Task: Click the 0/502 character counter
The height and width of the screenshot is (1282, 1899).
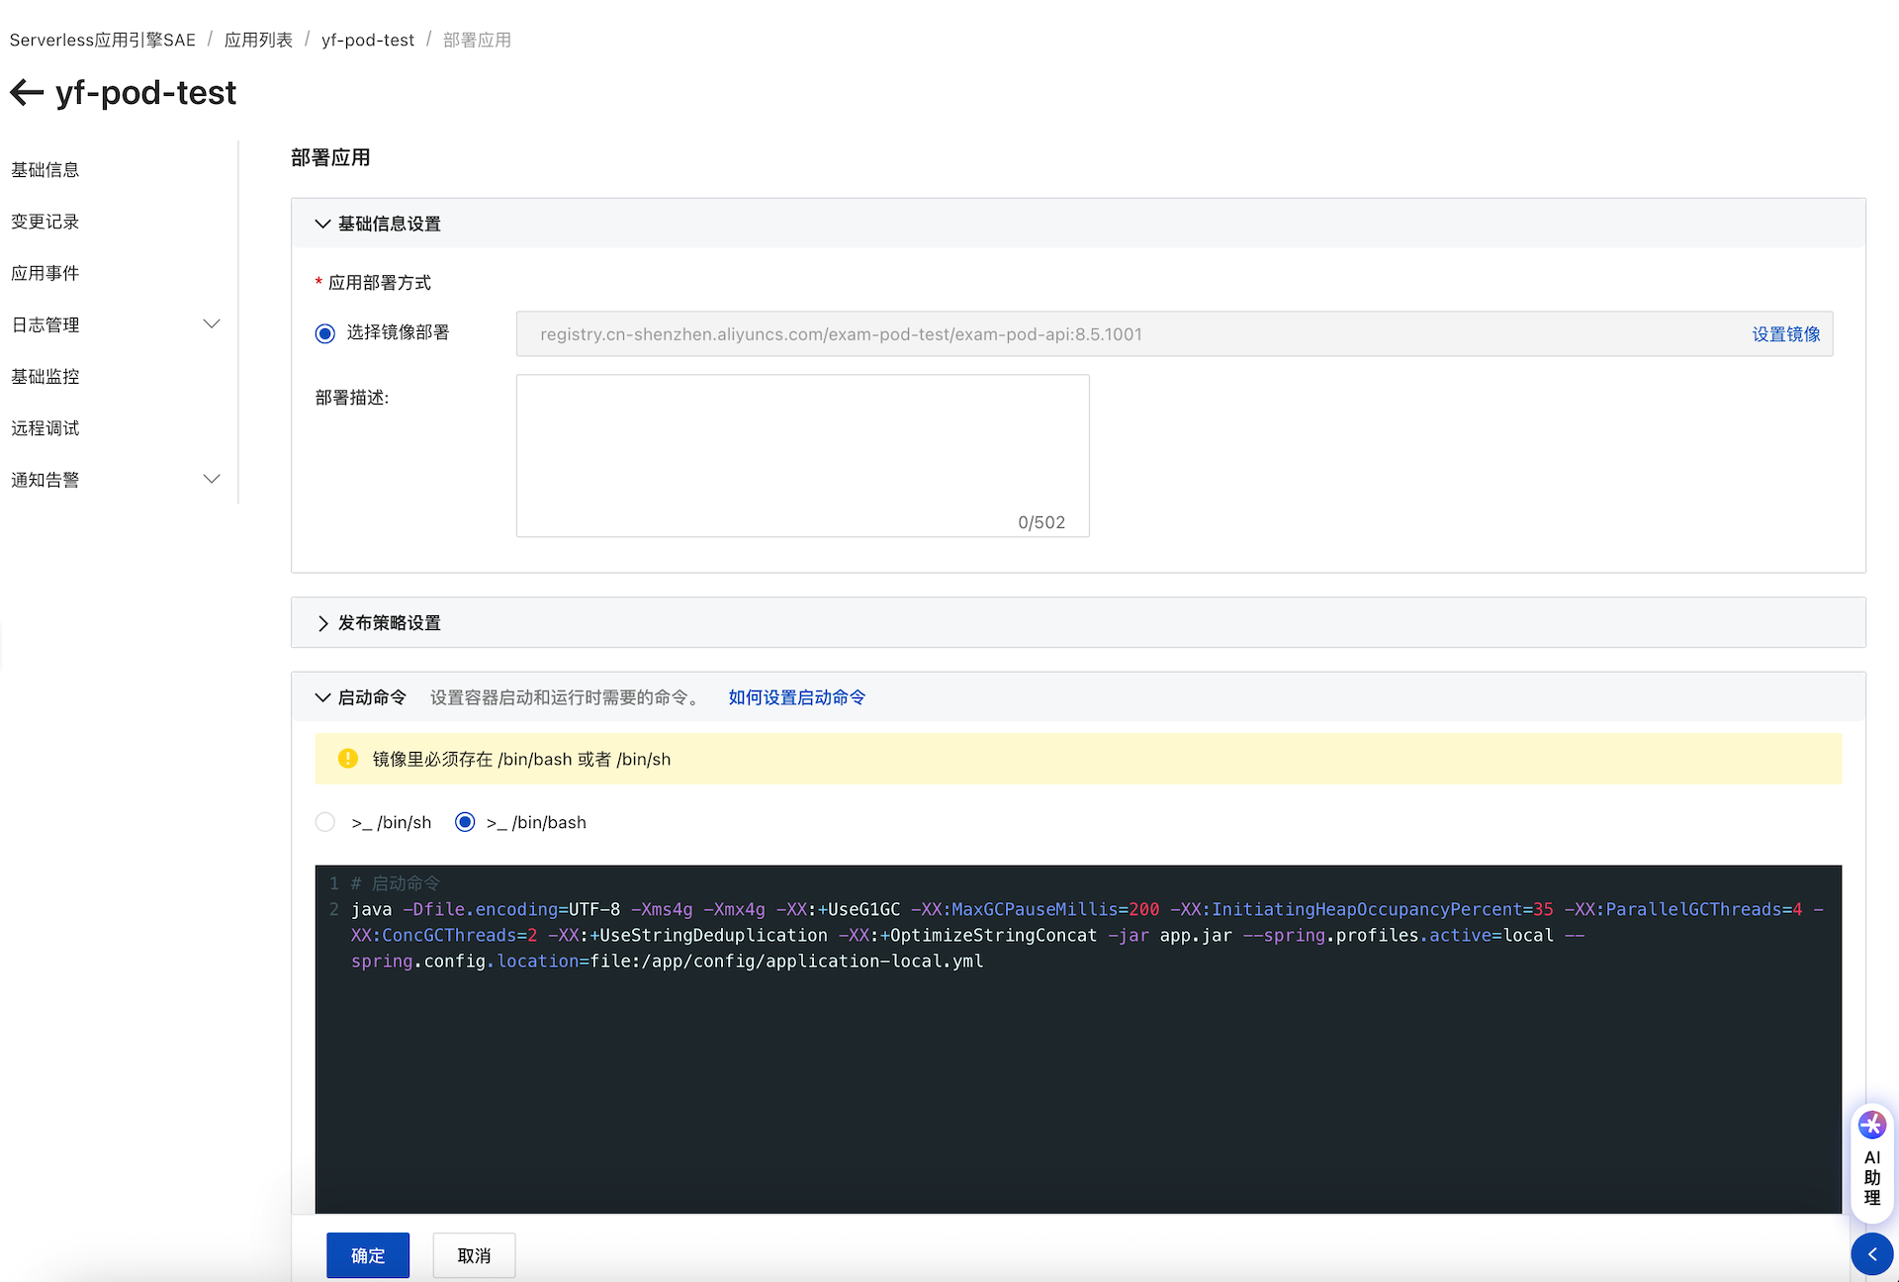Action: point(1041,522)
